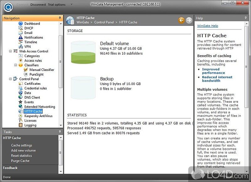The image size is (251, 182).
Task: Collapse the Web Access Control tree node
Action: pyautogui.click(x=10, y=51)
